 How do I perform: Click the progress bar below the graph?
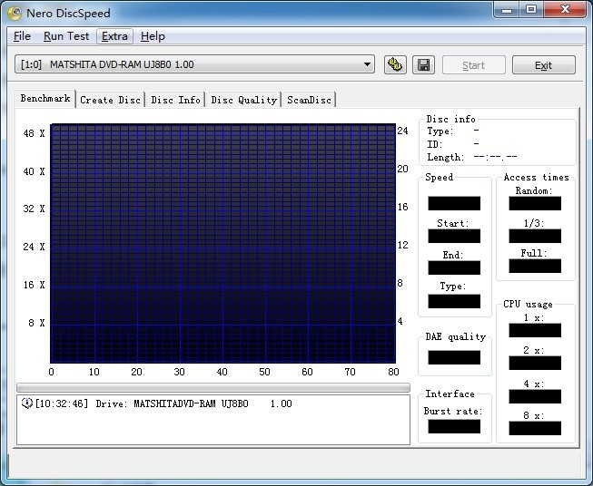click(213, 387)
